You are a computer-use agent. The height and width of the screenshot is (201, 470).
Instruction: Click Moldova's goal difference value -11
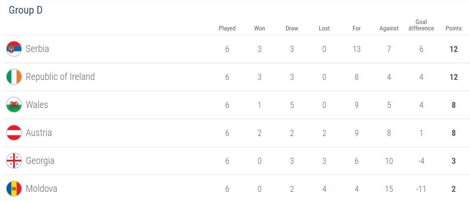tap(421, 189)
